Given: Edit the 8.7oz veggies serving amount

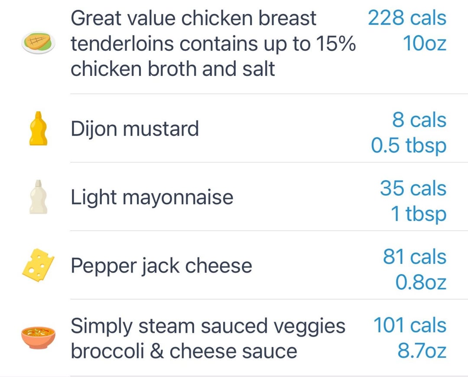Looking at the screenshot, I should point(422,351).
